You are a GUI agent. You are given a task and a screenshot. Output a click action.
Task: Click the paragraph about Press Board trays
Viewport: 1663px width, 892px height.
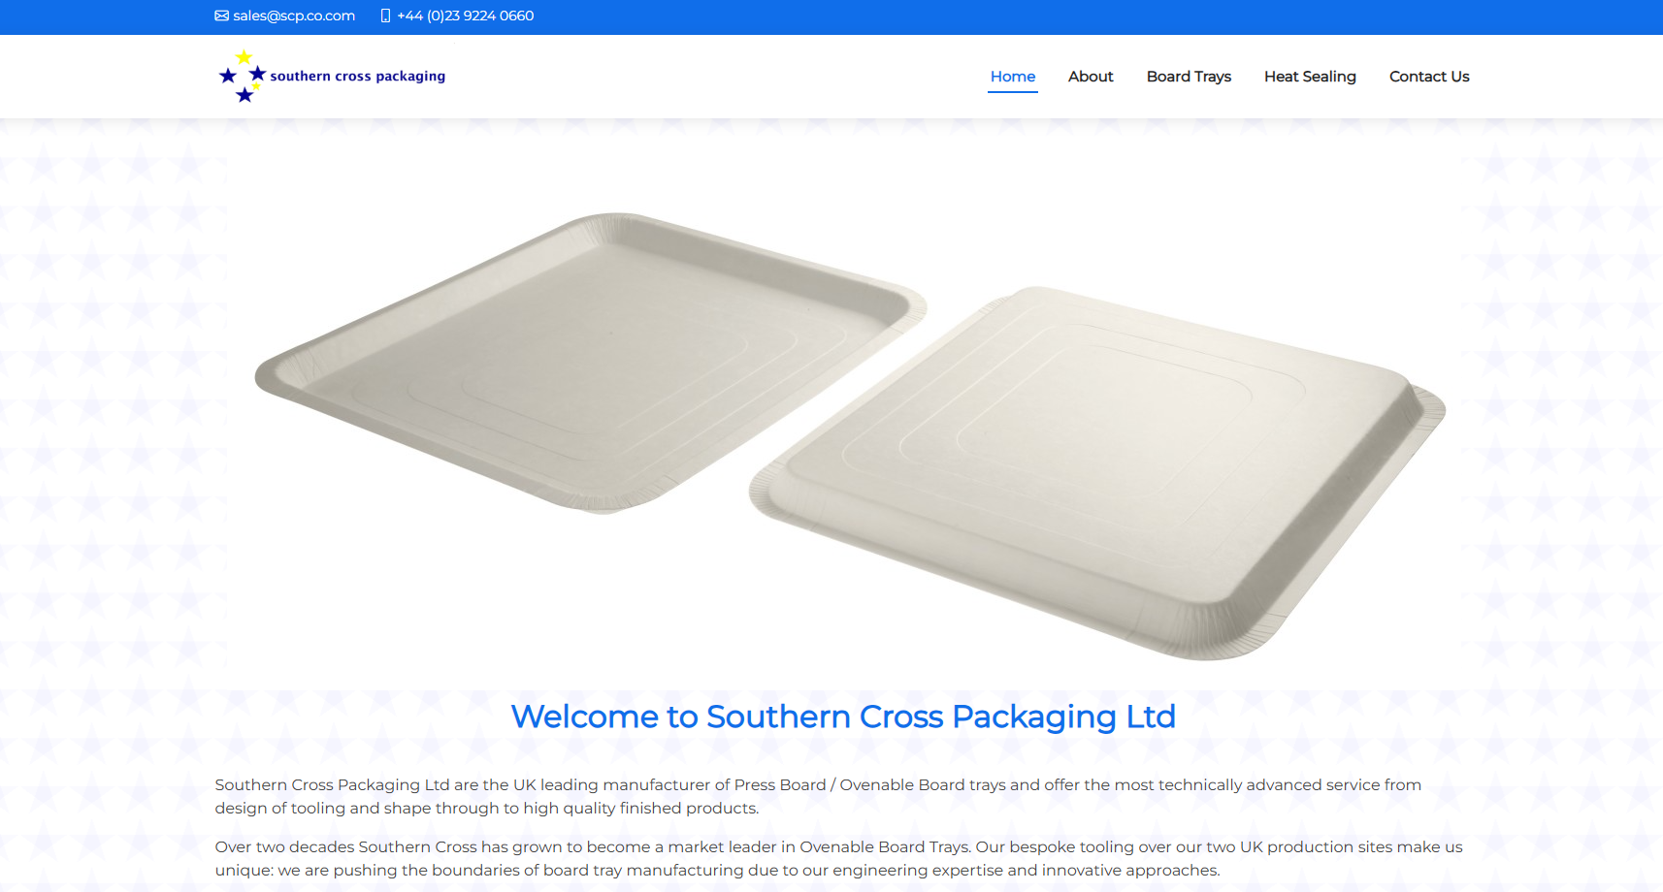818,796
